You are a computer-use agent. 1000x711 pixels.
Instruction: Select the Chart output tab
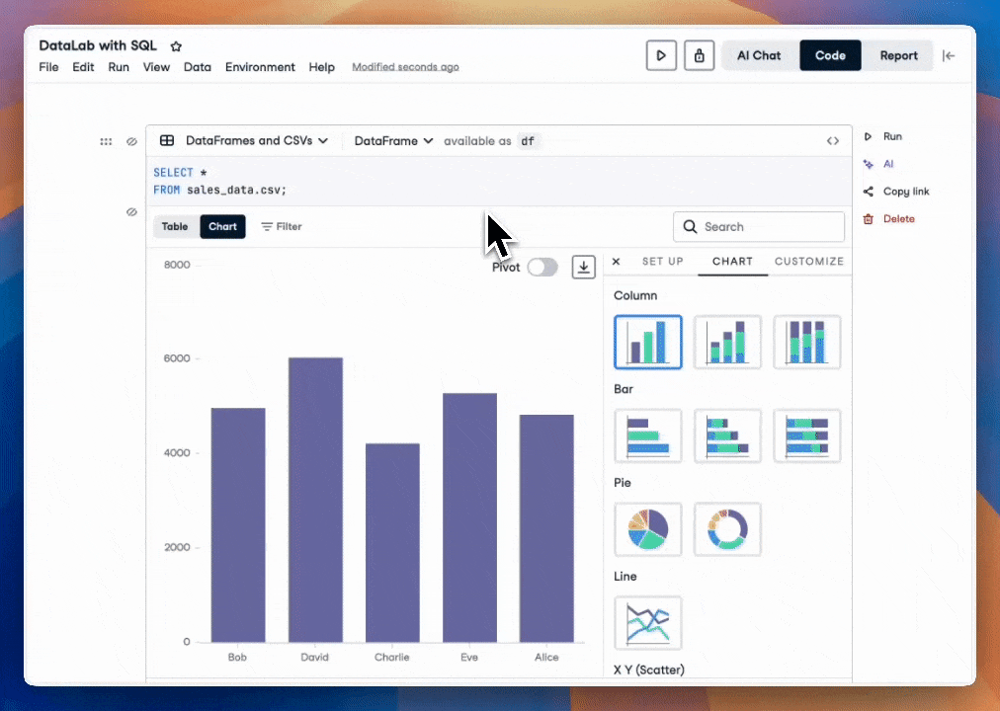click(222, 227)
